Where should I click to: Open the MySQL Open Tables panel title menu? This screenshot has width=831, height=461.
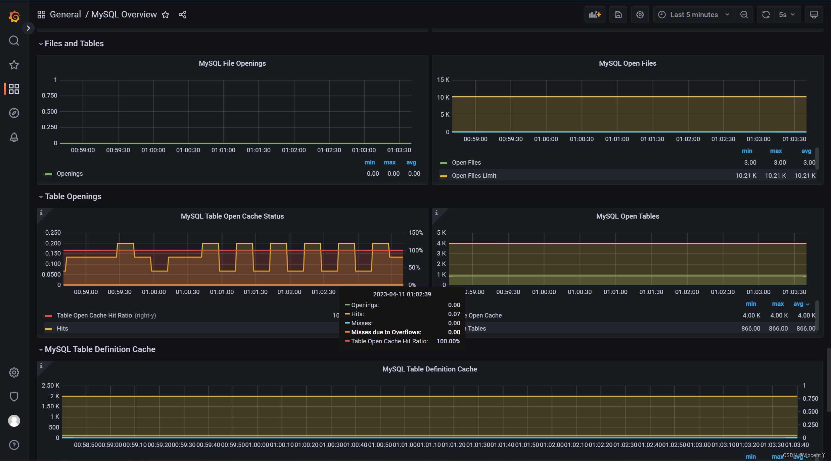pyautogui.click(x=628, y=216)
